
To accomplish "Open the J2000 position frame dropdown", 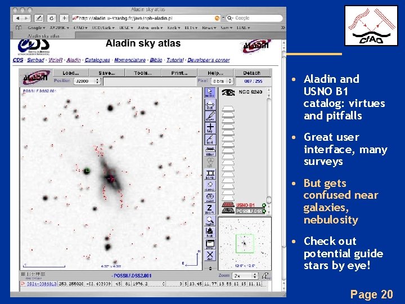I will 87,81.
